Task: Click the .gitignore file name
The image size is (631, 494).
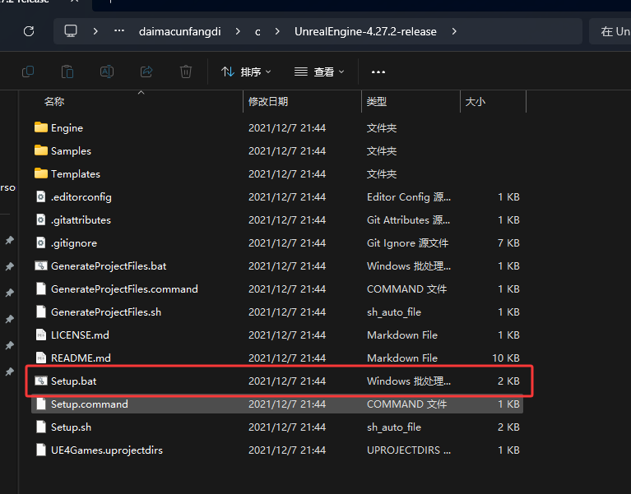Action: click(x=74, y=243)
